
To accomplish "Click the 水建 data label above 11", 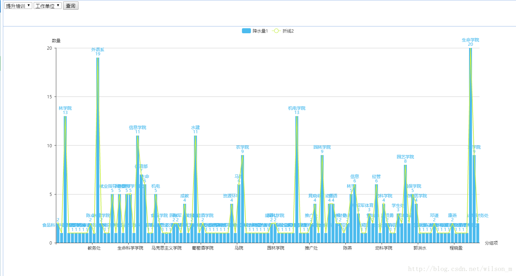I will (195, 127).
